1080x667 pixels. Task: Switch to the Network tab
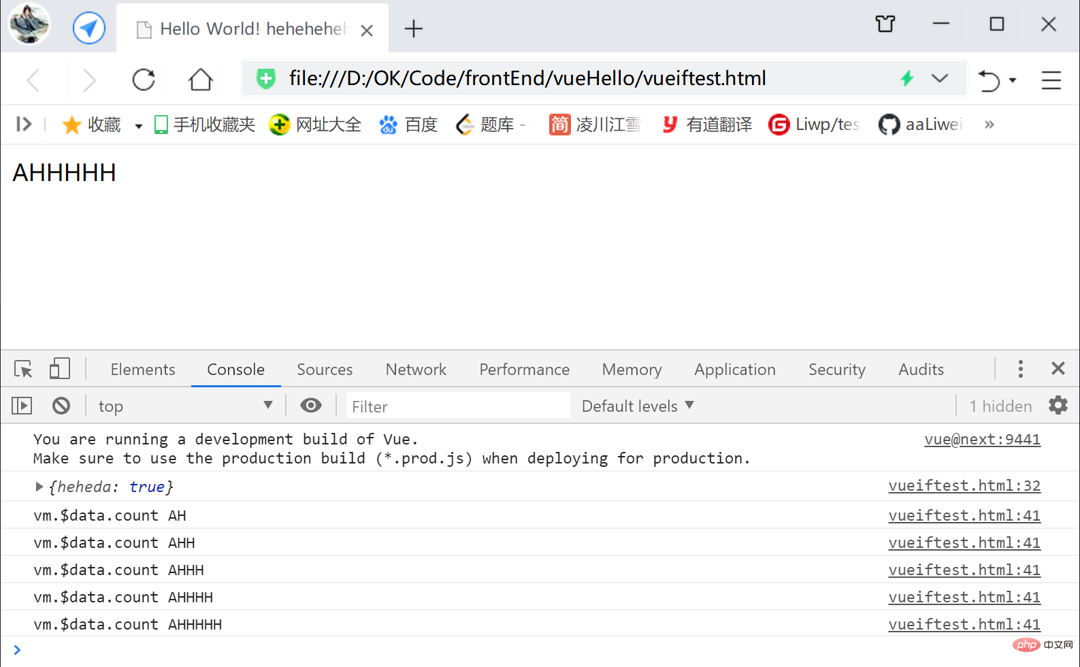[x=416, y=370]
